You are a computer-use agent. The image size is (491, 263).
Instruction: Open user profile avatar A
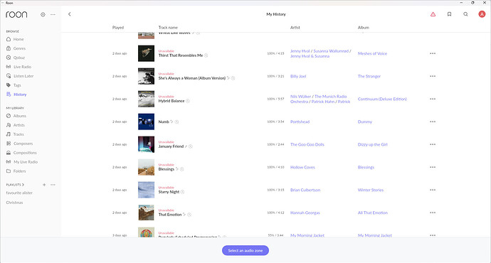pyautogui.click(x=482, y=14)
